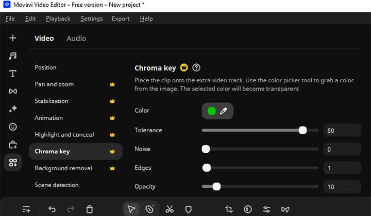Click the Tolerance slider handle
This screenshot has height=216, width=371.
point(302,131)
